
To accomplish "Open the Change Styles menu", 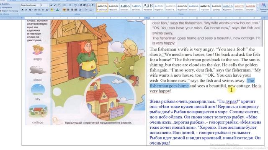I will (x=264, y=7).
